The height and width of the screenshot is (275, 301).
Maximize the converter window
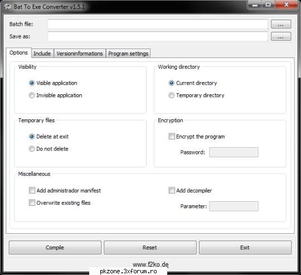click(268, 4)
